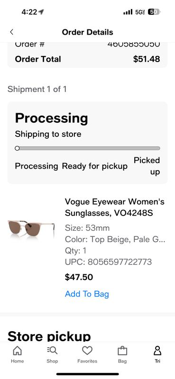Open the Home tab icon
The width and height of the screenshot is (175, 379).
coord(17,351)
